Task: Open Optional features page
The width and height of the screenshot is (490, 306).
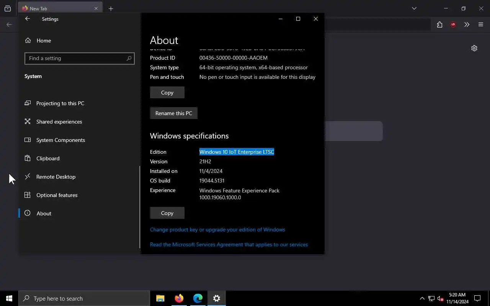Action: tap(57, 195)
